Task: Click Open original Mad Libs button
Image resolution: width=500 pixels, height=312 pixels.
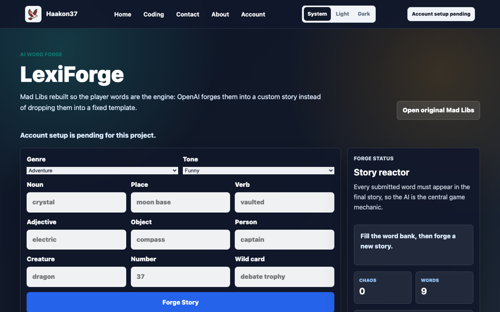Action: point(438,110)
